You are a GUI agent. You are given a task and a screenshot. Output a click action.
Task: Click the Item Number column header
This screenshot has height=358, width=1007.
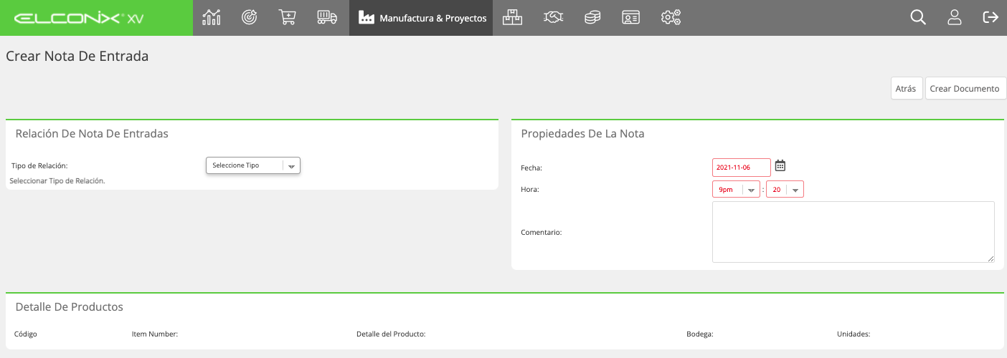155,334
